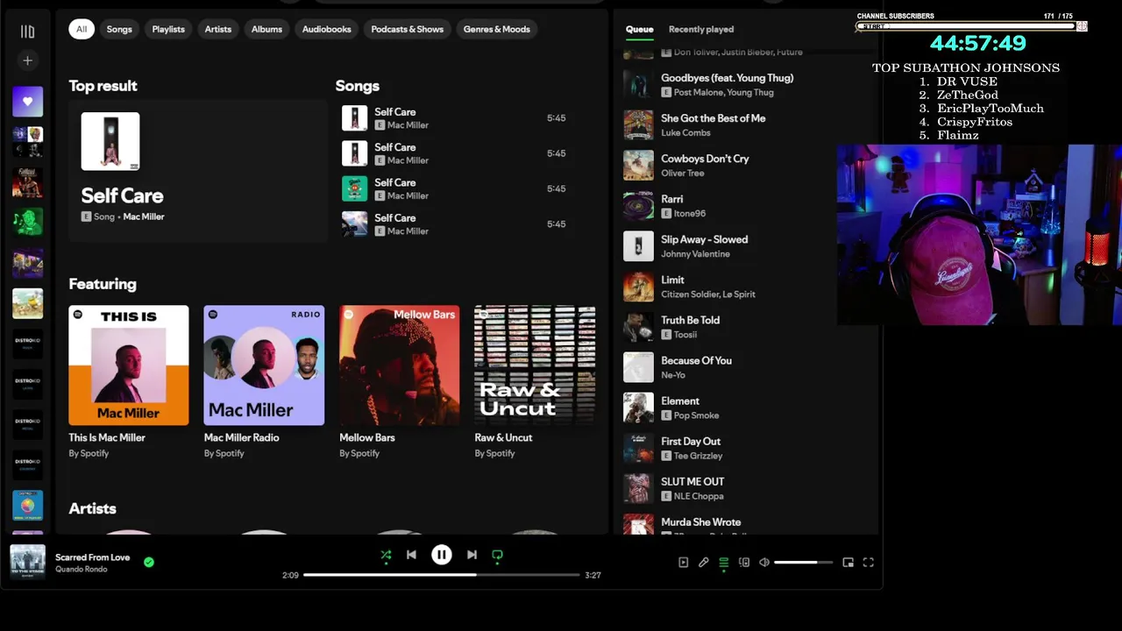Select the Songs filter chip

click(x=119, y=29)
